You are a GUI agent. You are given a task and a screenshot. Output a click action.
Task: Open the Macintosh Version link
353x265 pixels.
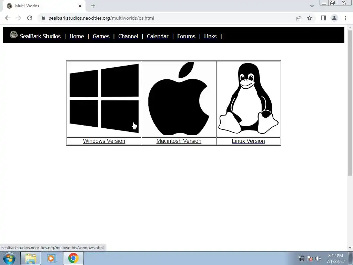pyautogui.click(x=179, y=141)
